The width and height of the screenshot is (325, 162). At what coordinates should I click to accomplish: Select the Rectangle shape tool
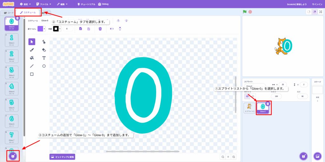pyautogui.click(x=32, y=74)
